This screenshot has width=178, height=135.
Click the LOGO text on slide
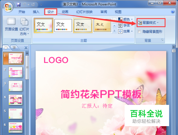(x=56, y=60)
